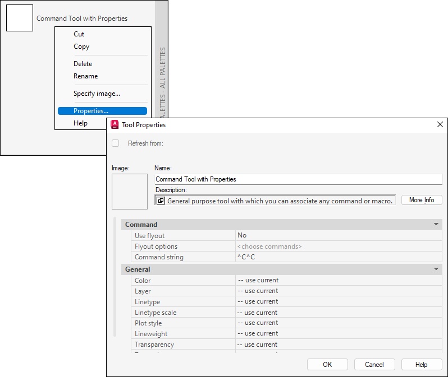Select Delete in the context menu
The height and width of the screenshot is (377, 448).
click(83, 64)
